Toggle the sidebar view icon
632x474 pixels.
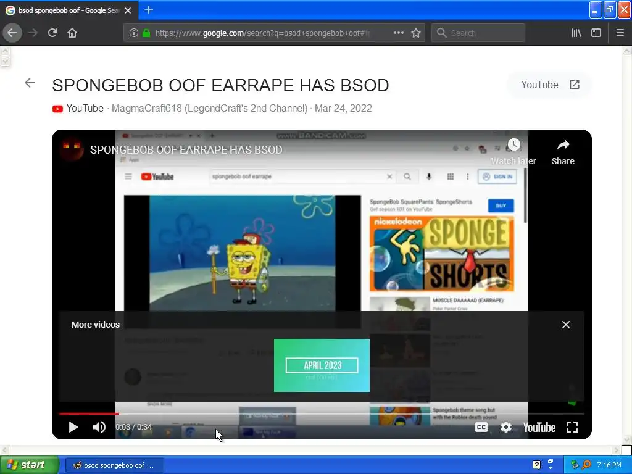pyautogui.click(x=596, y=33)
